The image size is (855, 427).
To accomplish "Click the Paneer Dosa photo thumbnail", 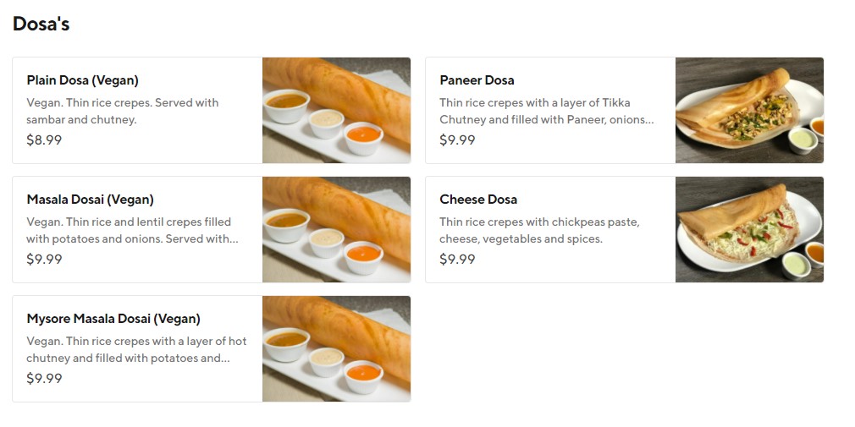I will pos(749,110).
